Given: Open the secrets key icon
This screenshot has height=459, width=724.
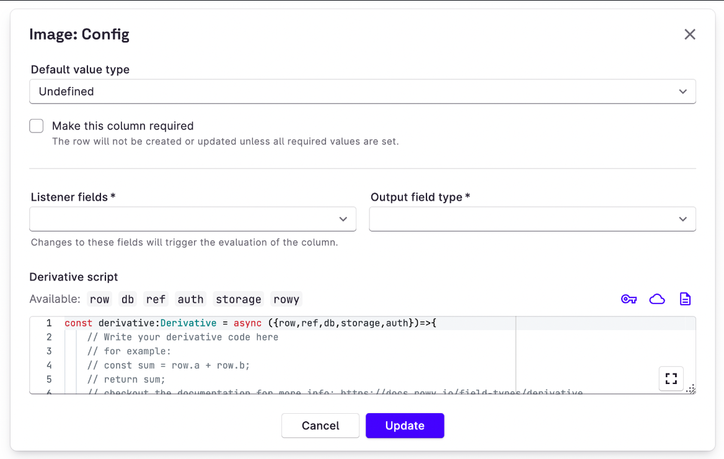Looking at the screenshot, I should tap(629, 299).
